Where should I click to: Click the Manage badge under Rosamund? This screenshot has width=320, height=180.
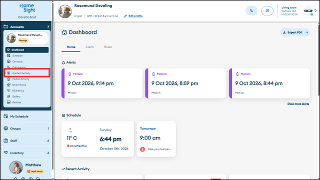click(23, 40)
